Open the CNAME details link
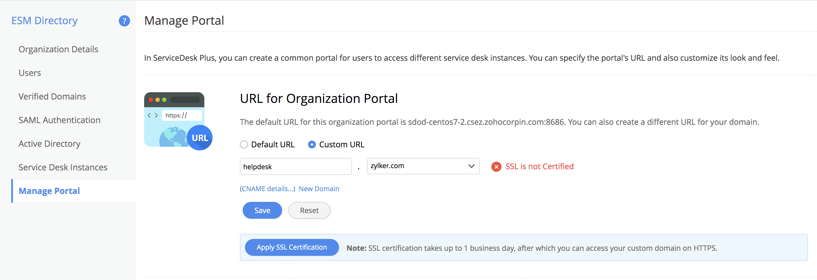 tap(267, 189)
